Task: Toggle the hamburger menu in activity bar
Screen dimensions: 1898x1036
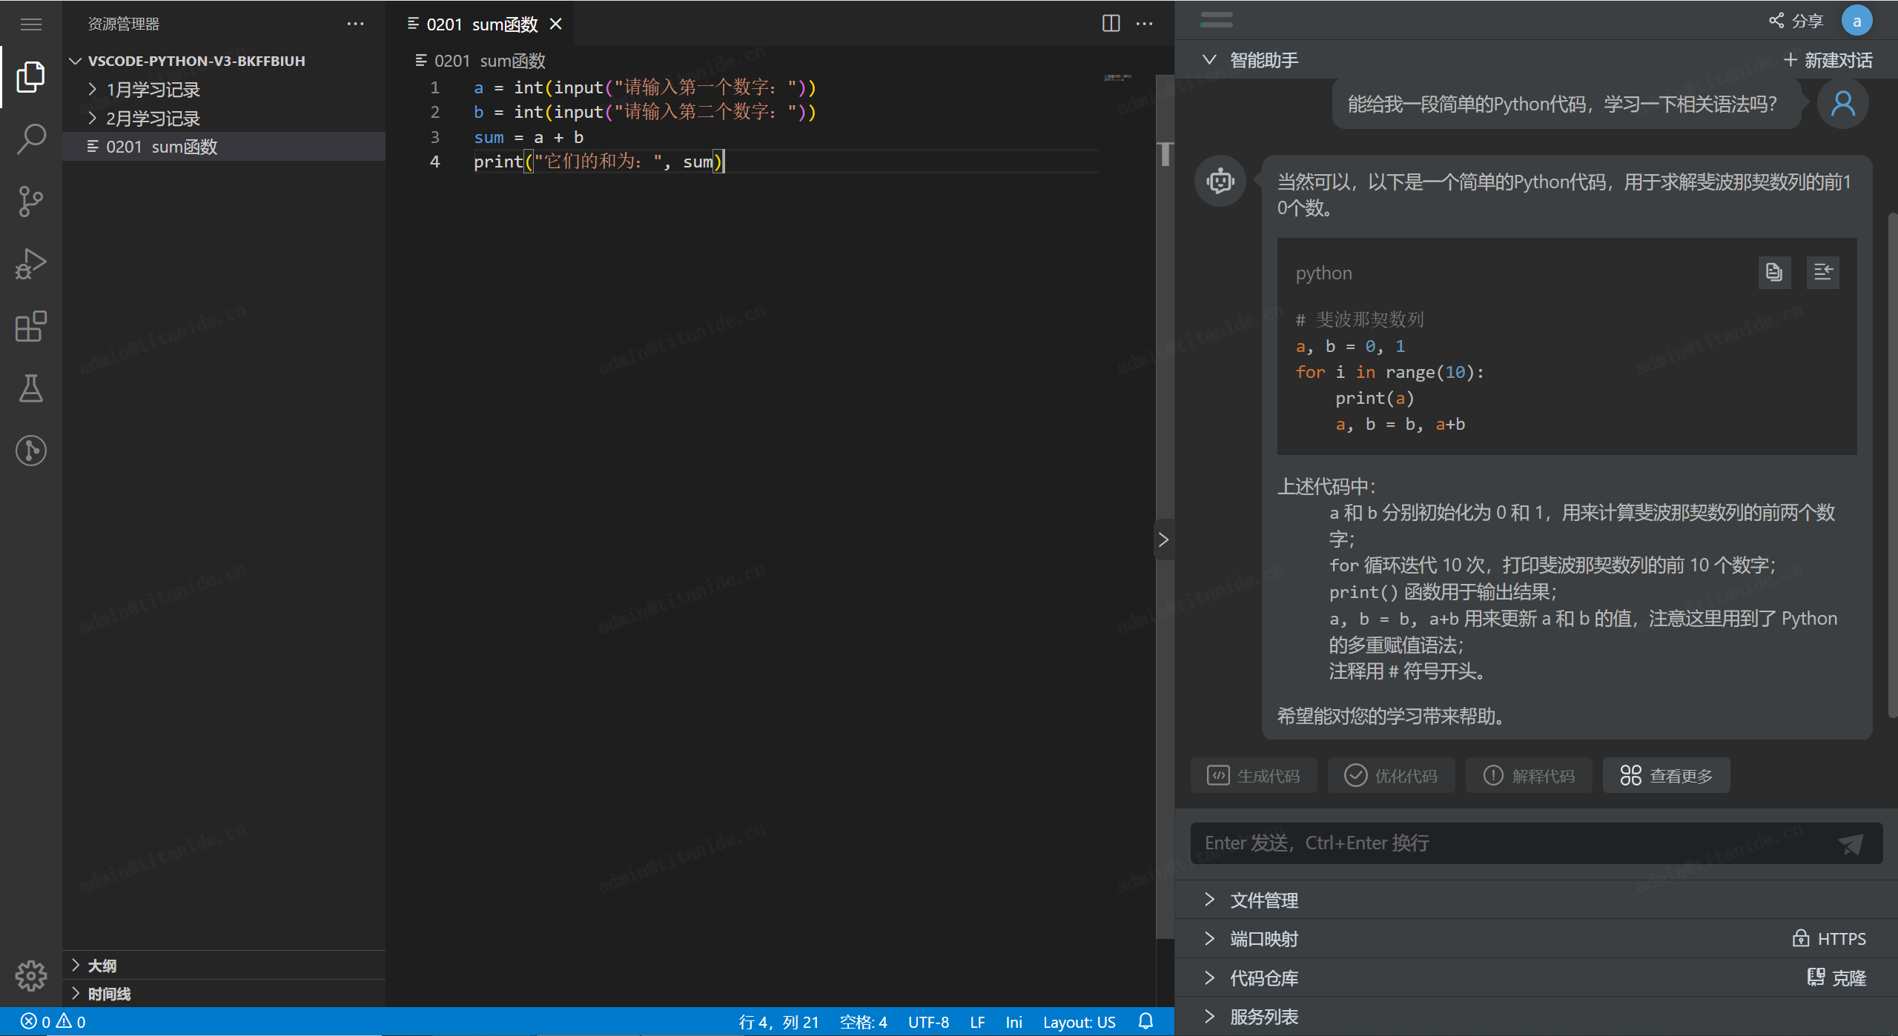Action: pyautogui.click(x=31, y=24)
